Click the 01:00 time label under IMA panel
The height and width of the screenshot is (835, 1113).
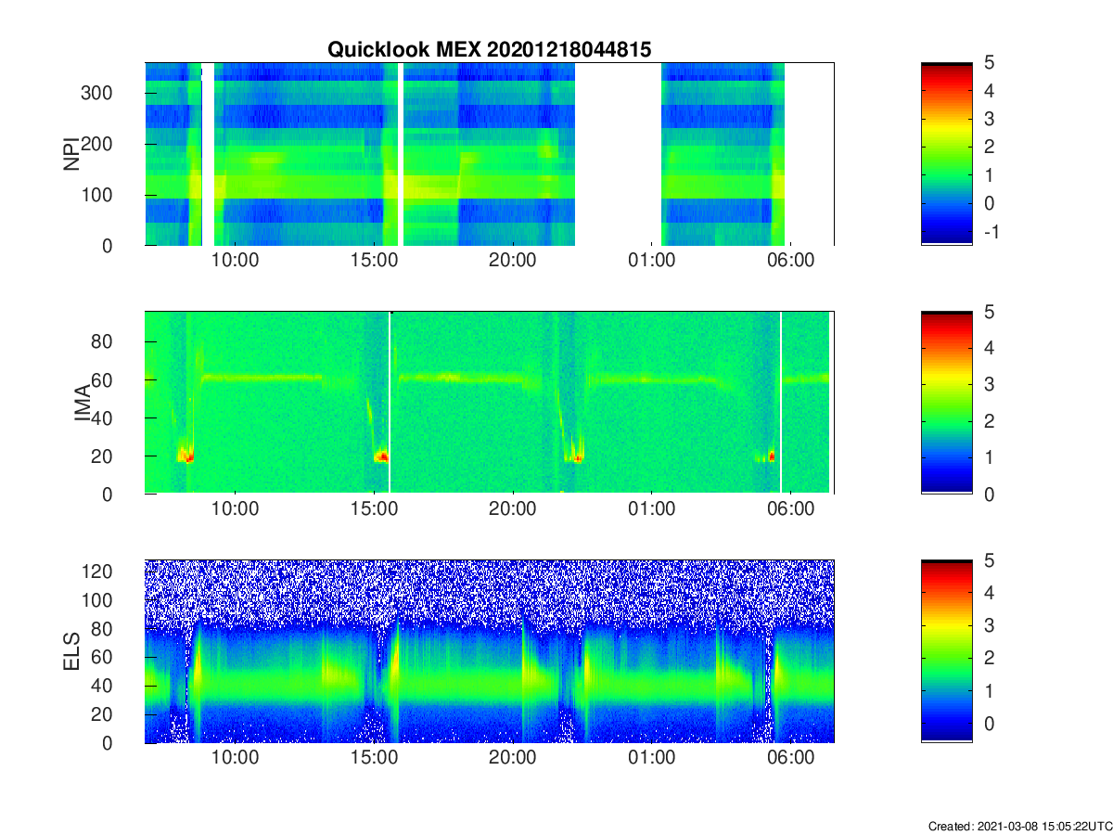[x=651, y=509]
